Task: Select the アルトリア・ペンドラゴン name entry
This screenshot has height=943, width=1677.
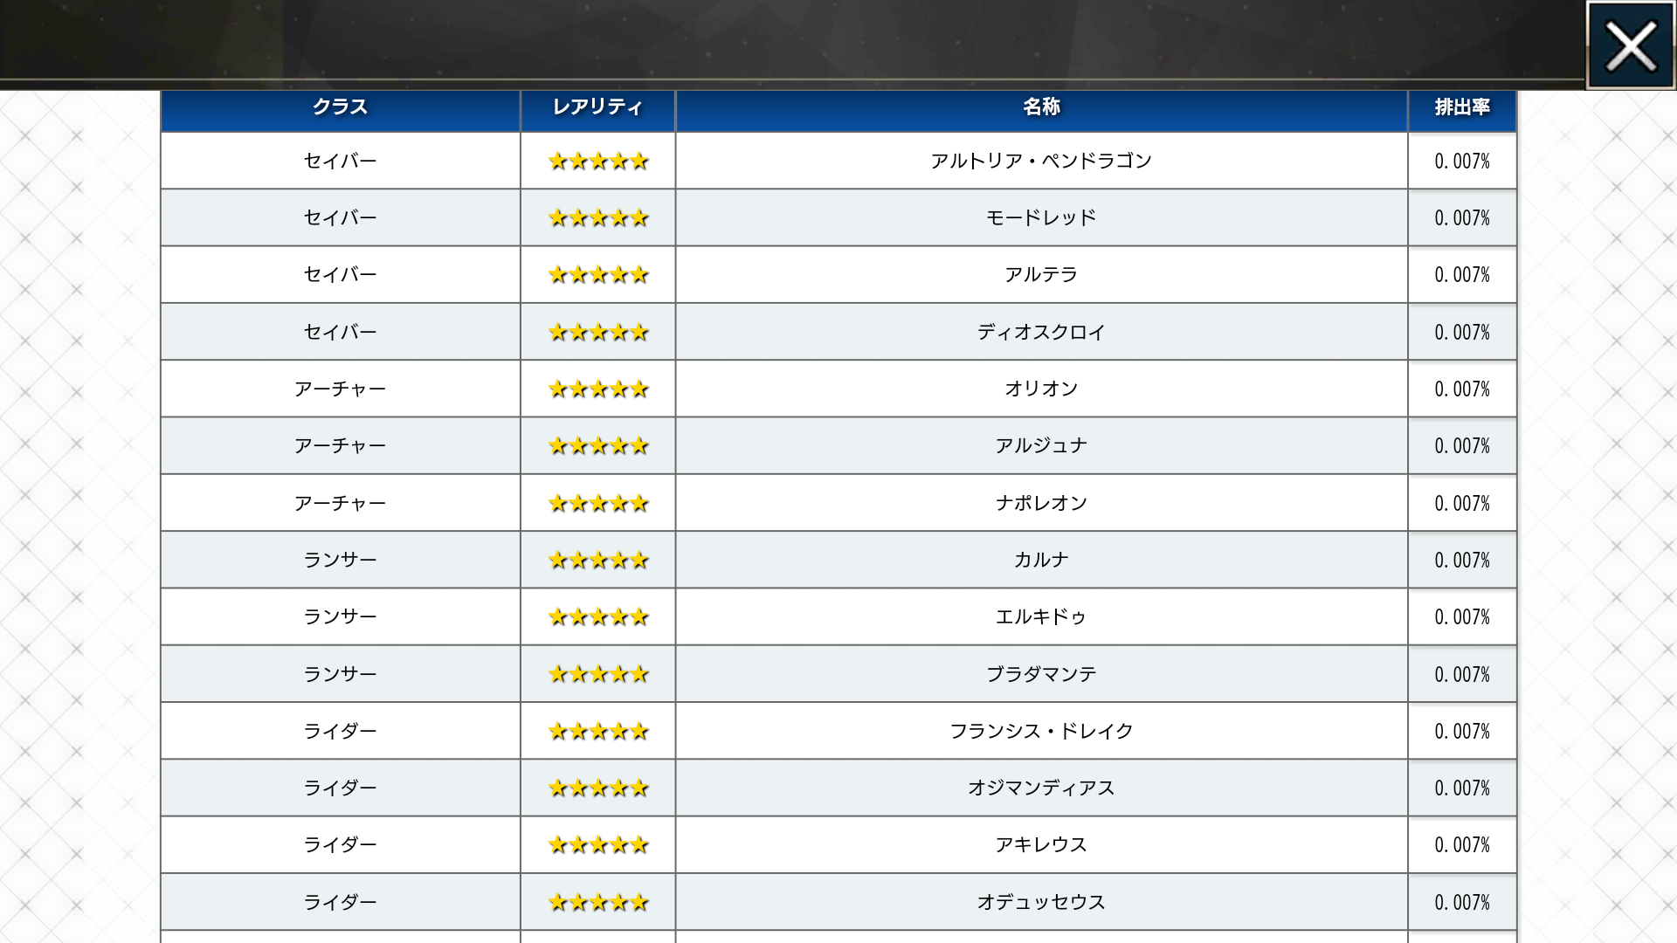Action: [x=1041, y=161]
